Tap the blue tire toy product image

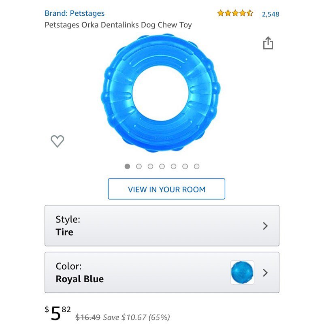pos(160,93)
